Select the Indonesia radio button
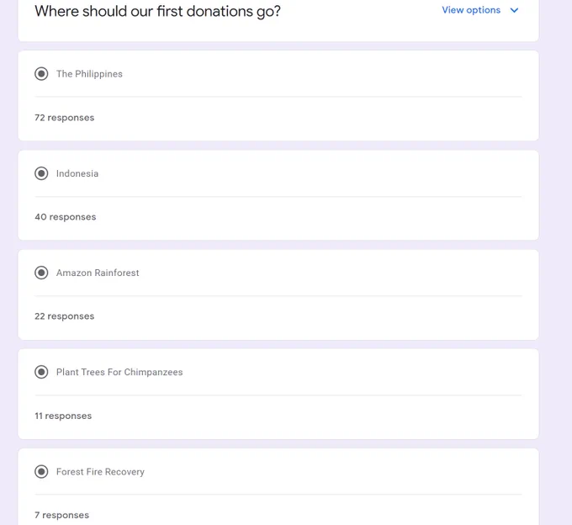The image size is (572, 525). 41,173
